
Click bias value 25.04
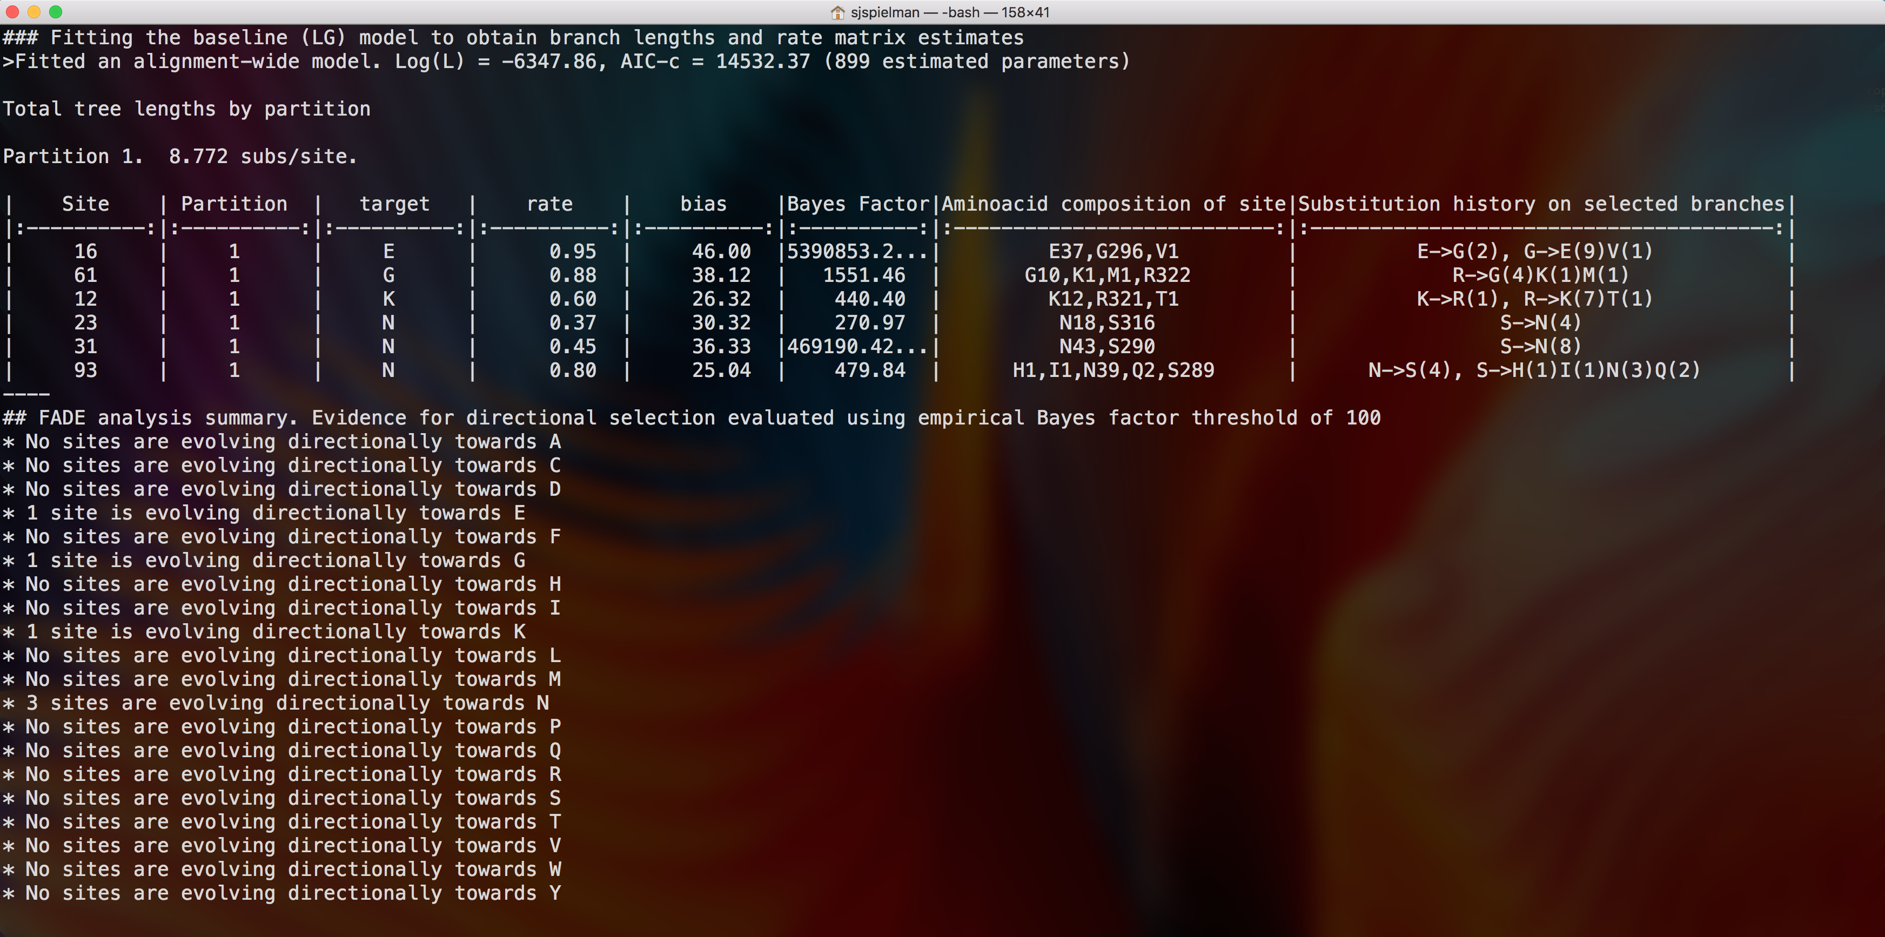[x=721, y=370]
